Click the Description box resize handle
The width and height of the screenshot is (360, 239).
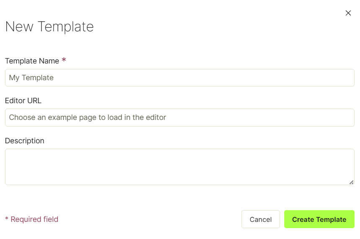352,183
